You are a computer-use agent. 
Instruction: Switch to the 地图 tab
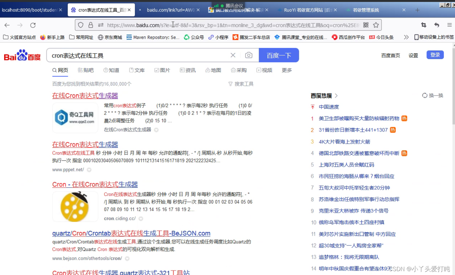point(213,70)
